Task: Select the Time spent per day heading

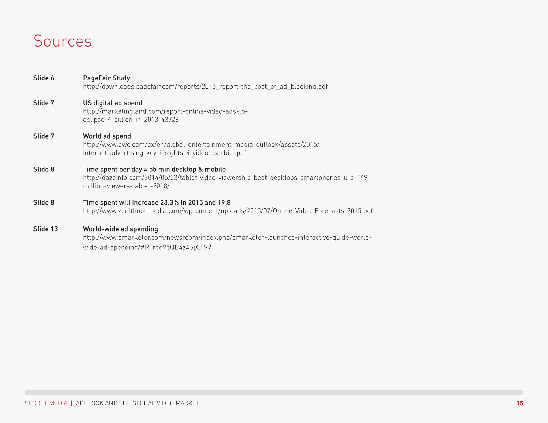Action: point(154,169)
